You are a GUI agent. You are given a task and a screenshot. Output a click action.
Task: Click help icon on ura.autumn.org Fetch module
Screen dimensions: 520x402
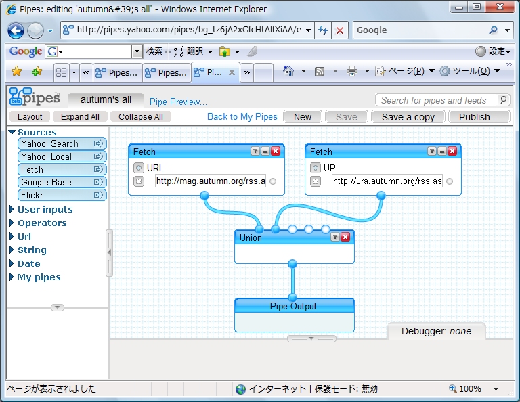click(432, 152)
